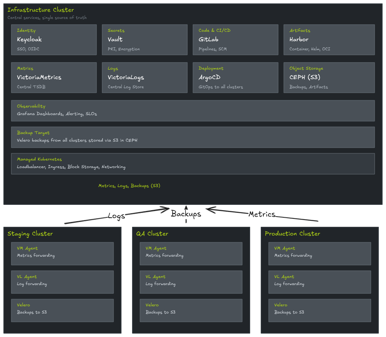Click VM Agent in Production Cluster
Screen dimensions: 386x337
(320, 253)
